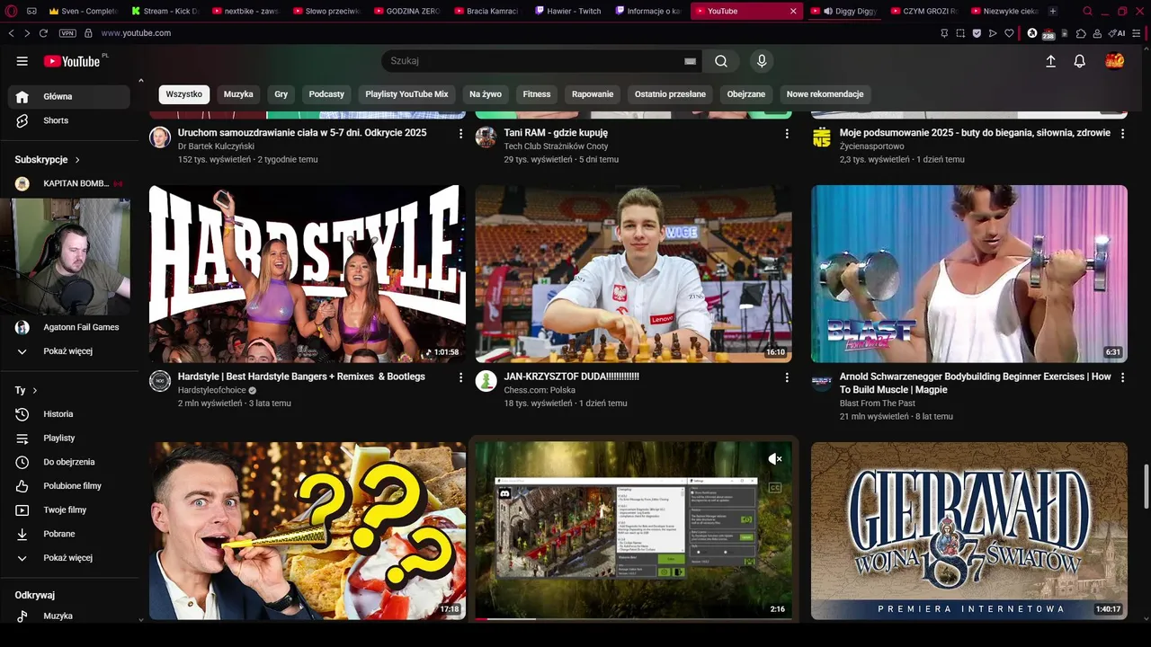This screenshot has height=647, width=1151.
Task: Open the Gietrzwałd Wojna Światów thumbnail
Action: [969, 530]
